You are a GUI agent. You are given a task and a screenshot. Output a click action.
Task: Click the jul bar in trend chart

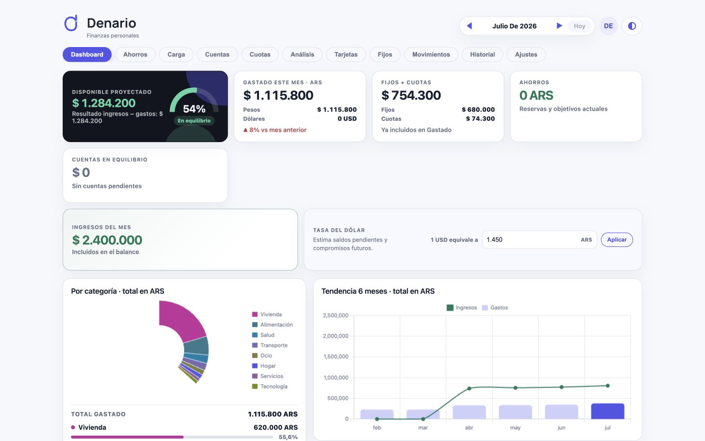(608, 412)
